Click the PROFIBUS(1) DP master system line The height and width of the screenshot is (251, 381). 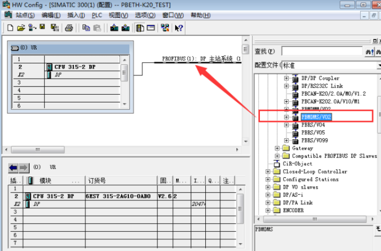click(198, 62)
